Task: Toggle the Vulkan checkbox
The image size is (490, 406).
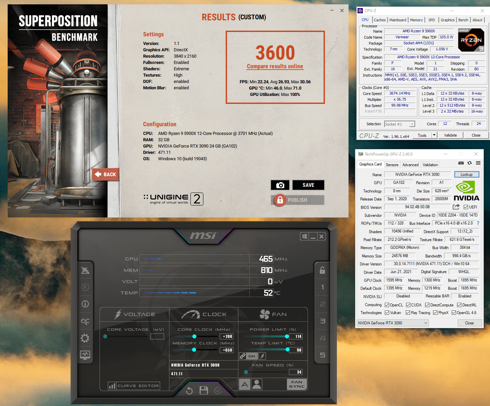Action: click(x=387, y=313)
